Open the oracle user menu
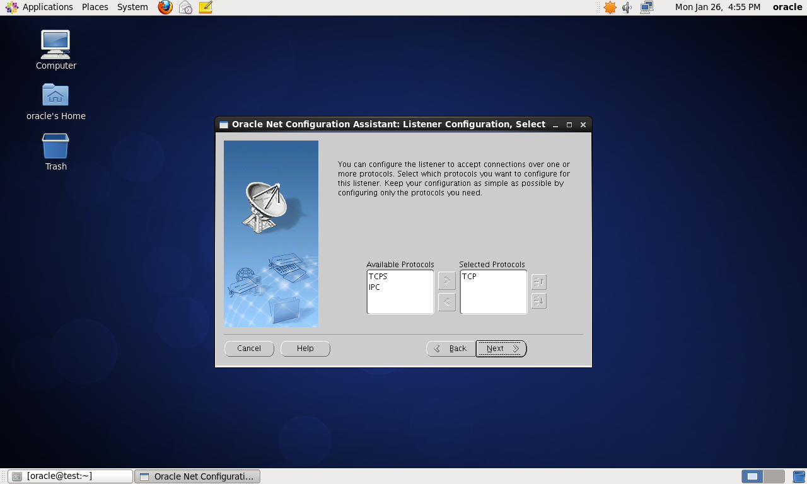This screenshot has height=484, width=807. coord(787,8)
